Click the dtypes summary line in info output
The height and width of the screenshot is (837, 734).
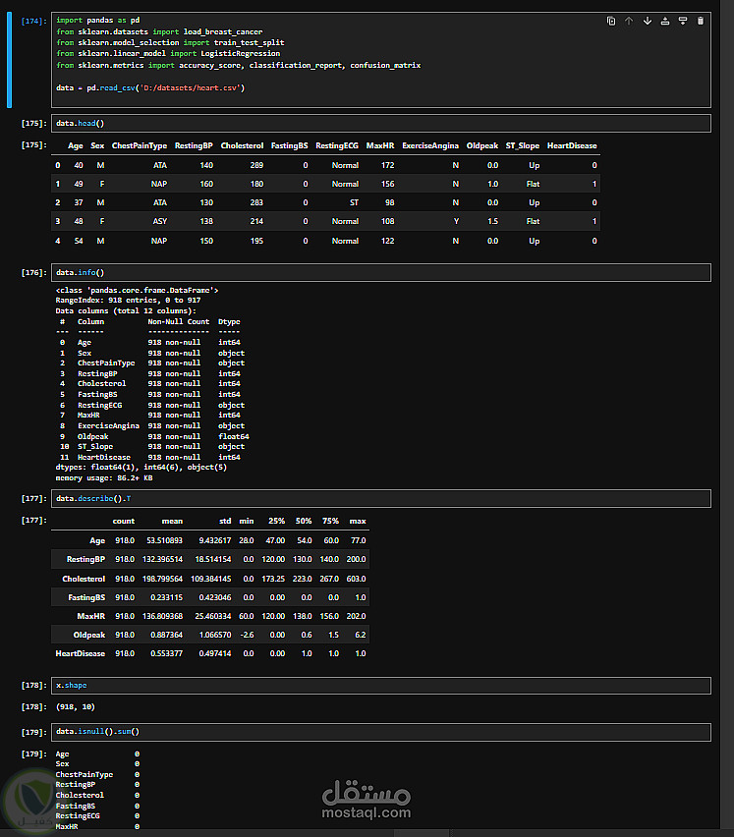tap(141, 467)
